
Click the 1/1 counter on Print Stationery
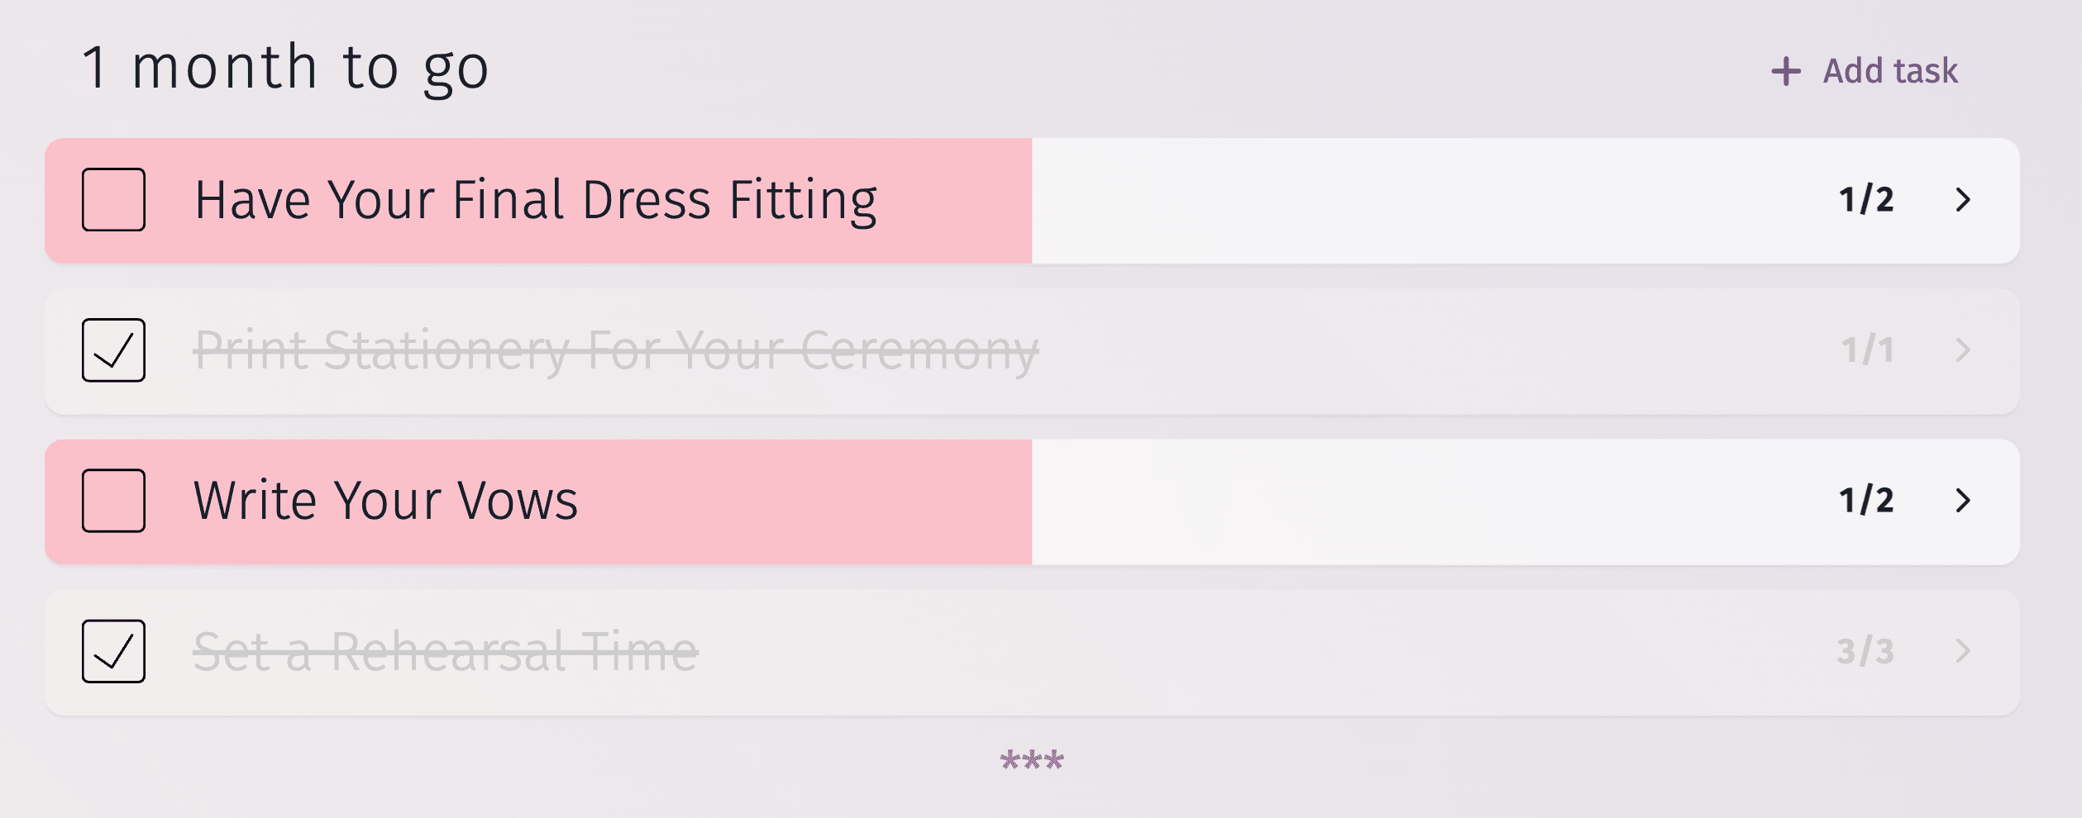click(1867, 350)
